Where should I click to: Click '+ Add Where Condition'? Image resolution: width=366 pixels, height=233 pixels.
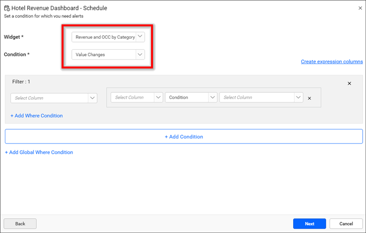pyautogui.click(x=36, y=116)
